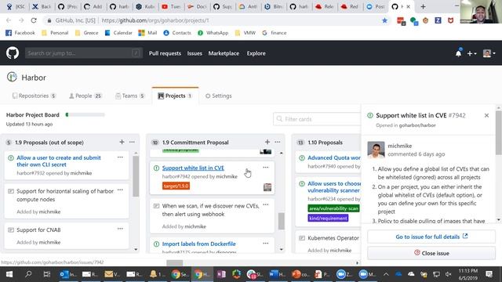Open a new browser tab

pyautogui.click(x=423, y=6)
